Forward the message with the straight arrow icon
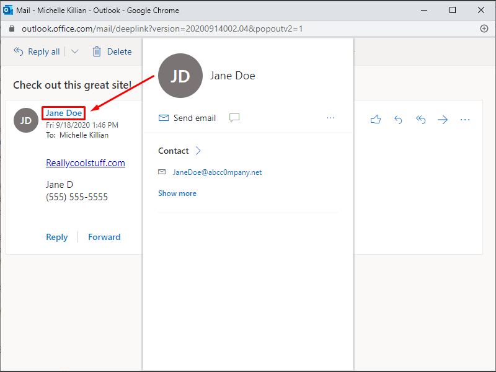Screen dimensions: 496x372 (x=443, y=120)
